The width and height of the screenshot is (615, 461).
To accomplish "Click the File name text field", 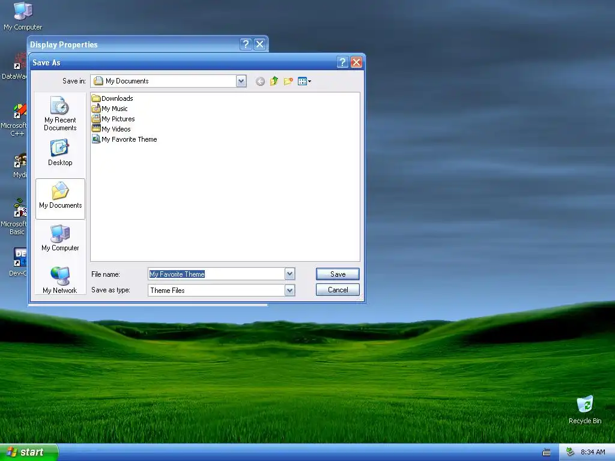I will click(216, 274).
